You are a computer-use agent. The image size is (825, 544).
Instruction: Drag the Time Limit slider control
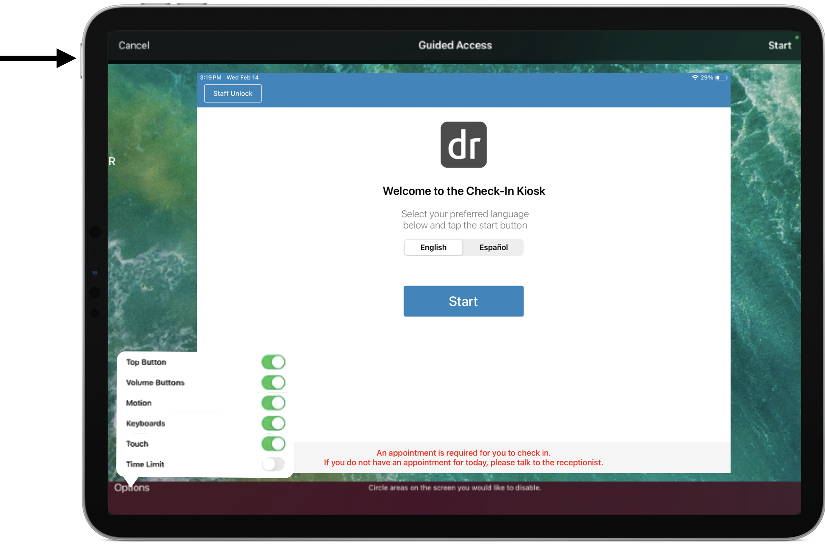(273, 464)
